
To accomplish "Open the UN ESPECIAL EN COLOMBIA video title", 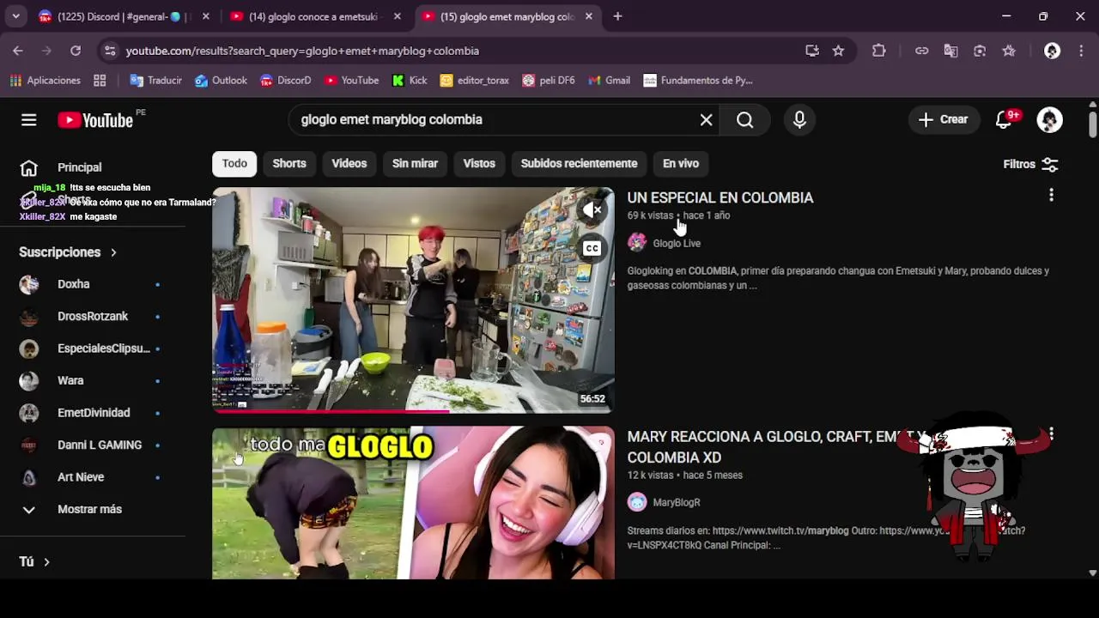I will [x=720, y=197].
